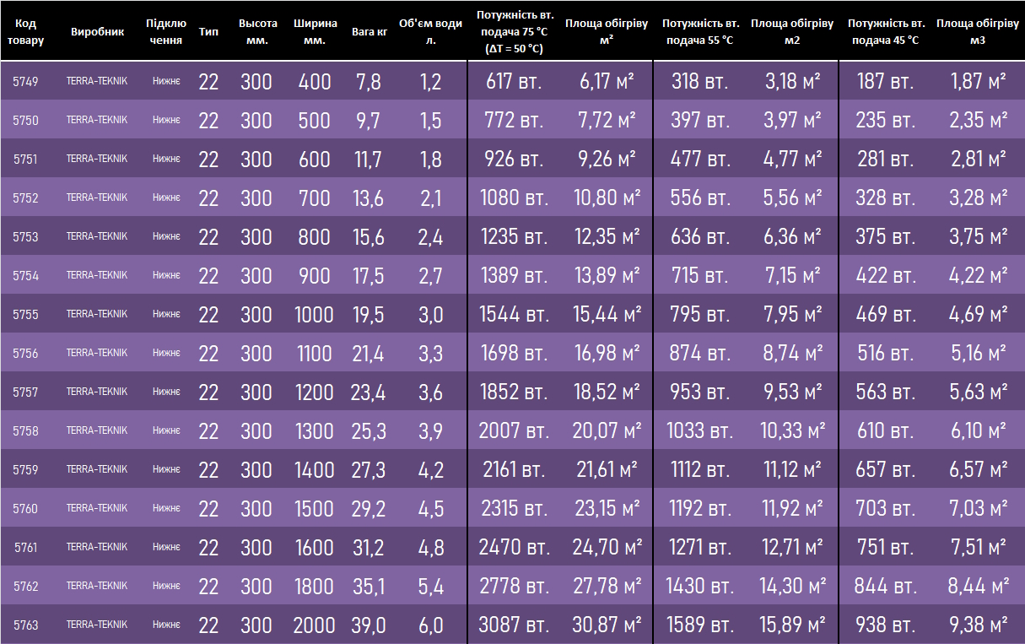
Task: Click product code 5763
Action: tap(25, 625)
